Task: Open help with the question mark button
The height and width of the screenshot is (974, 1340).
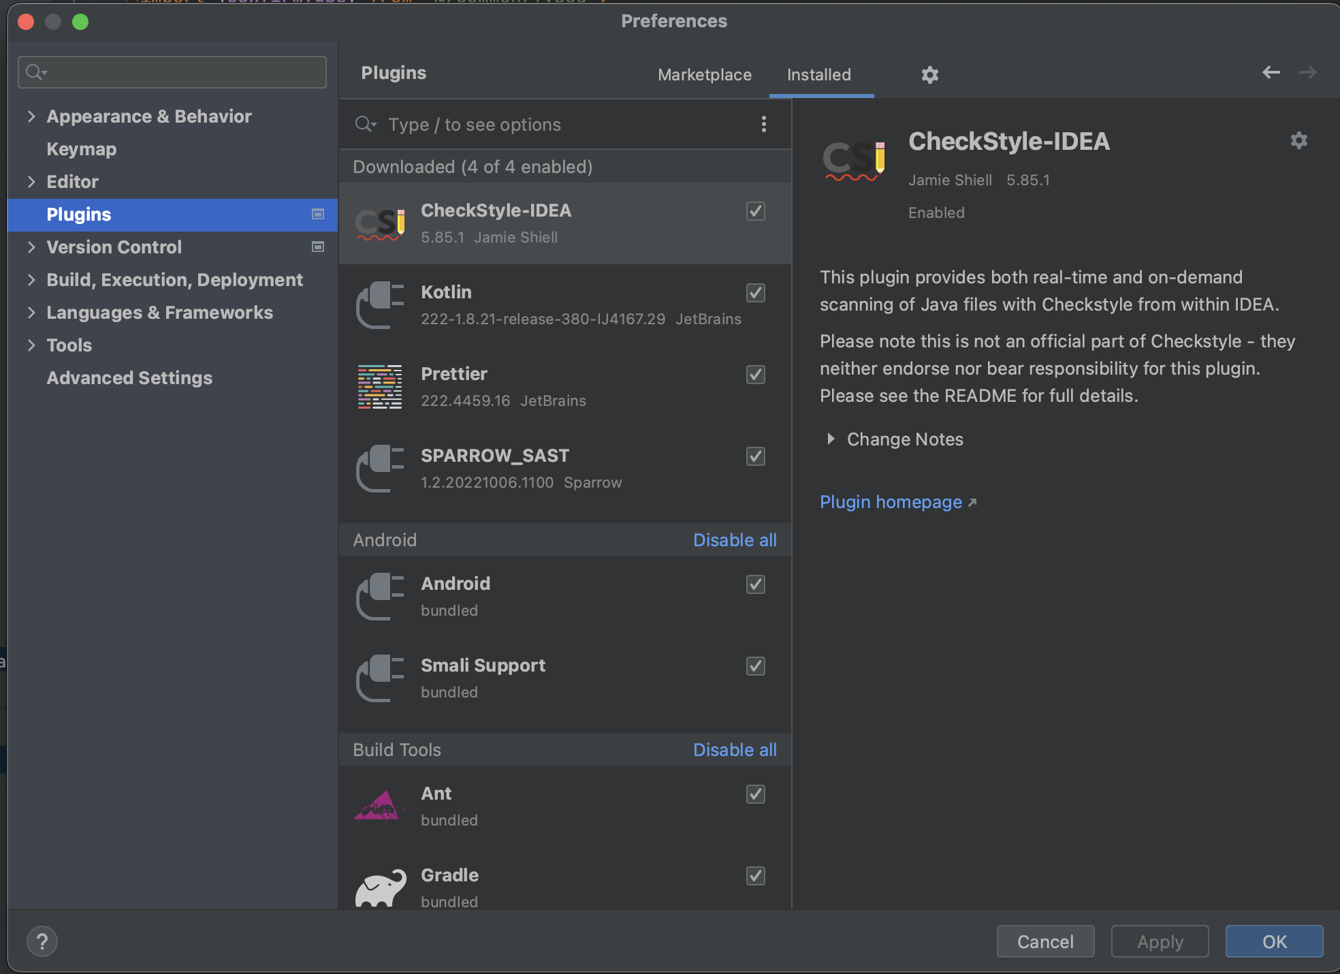Action: [x=42, y=941]
